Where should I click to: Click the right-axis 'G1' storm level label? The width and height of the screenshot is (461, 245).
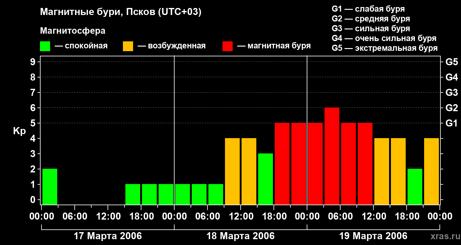[451, 123]
